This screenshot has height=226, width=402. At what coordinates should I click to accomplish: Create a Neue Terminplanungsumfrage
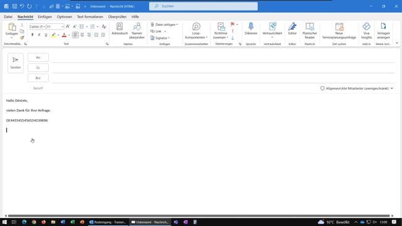click(x=339, y=31)
